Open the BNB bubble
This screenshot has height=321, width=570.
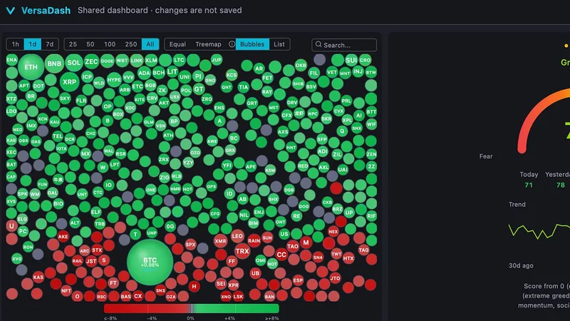coord(54,63)
